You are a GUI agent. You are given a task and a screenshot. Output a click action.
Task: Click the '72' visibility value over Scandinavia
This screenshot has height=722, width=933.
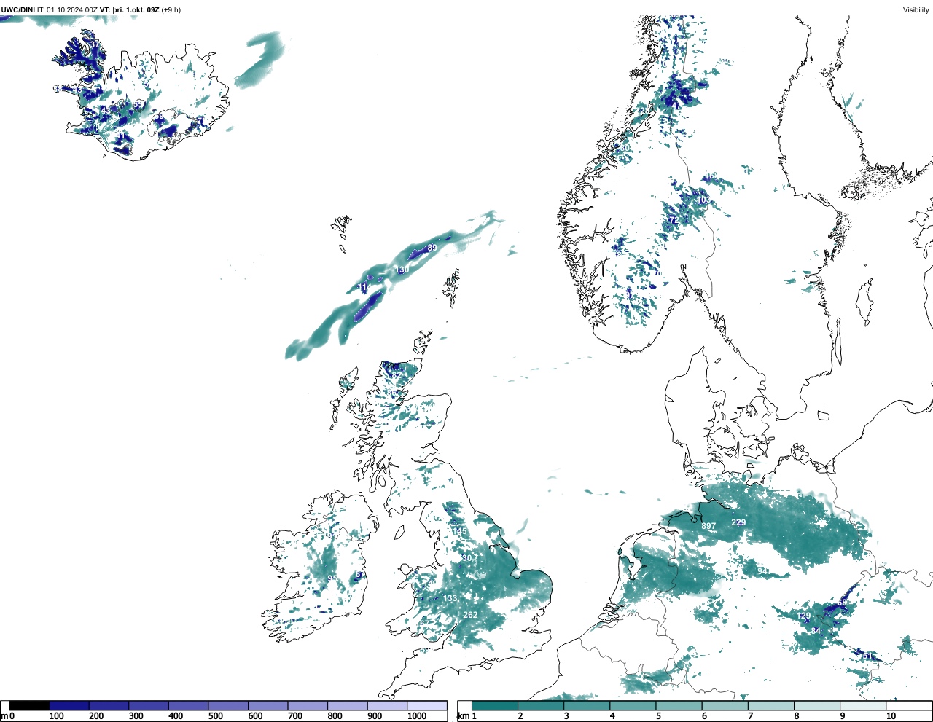click(673, 220)
